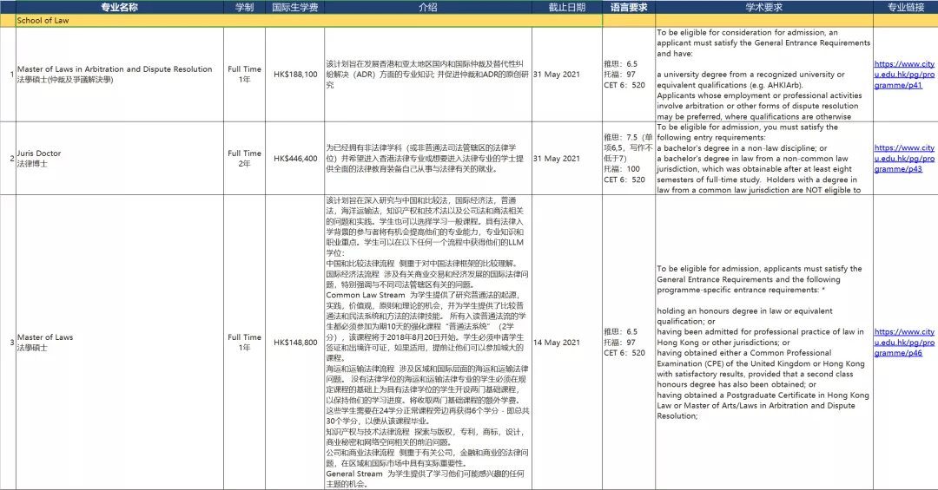Screen dimensions: 938x490
Task: Select the HK$148,800 tuition cell
Action: pyautogui.click(x=294, y=343)
